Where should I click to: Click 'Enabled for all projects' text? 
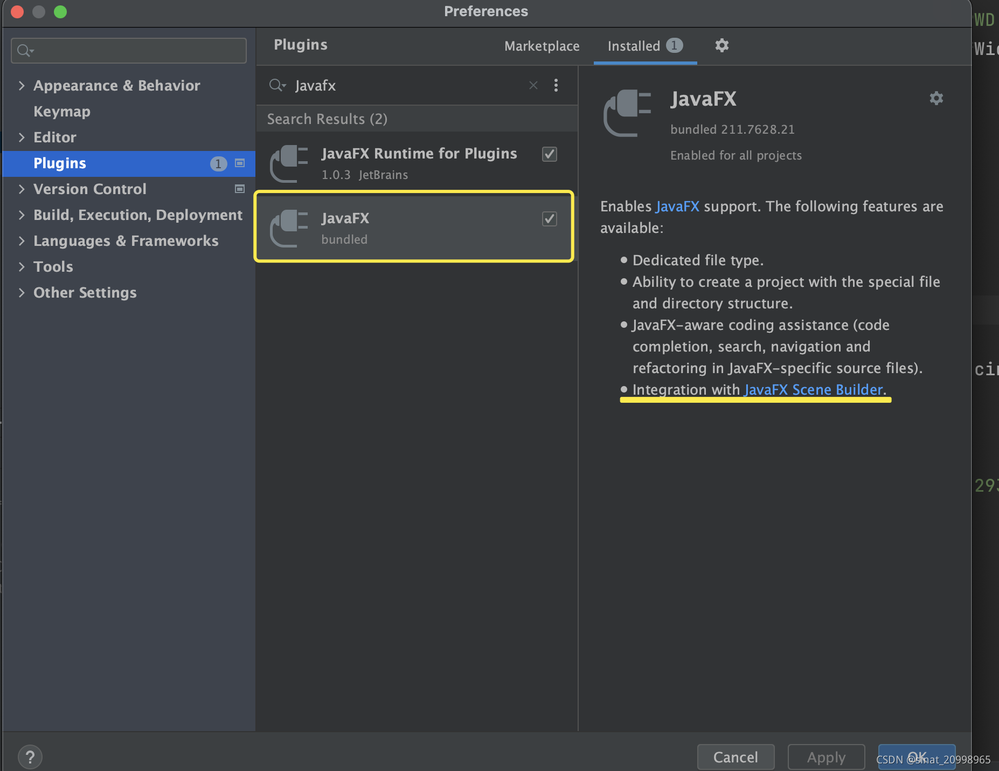[x=736, y=155]
